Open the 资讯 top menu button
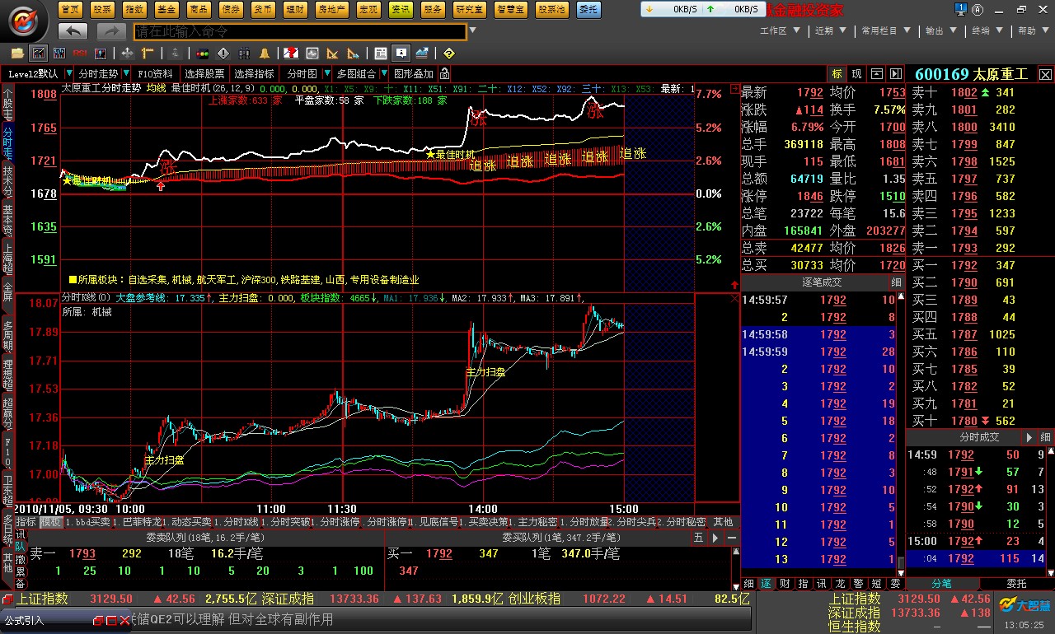This screenshot has height=634, width=1055. click(401, 9)
